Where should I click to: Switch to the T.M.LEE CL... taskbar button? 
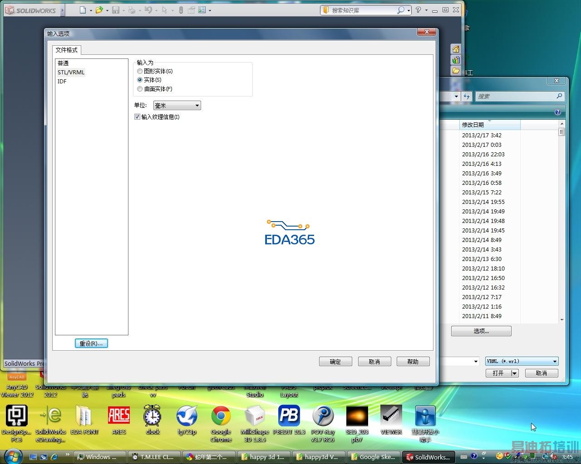pos(153,457)
